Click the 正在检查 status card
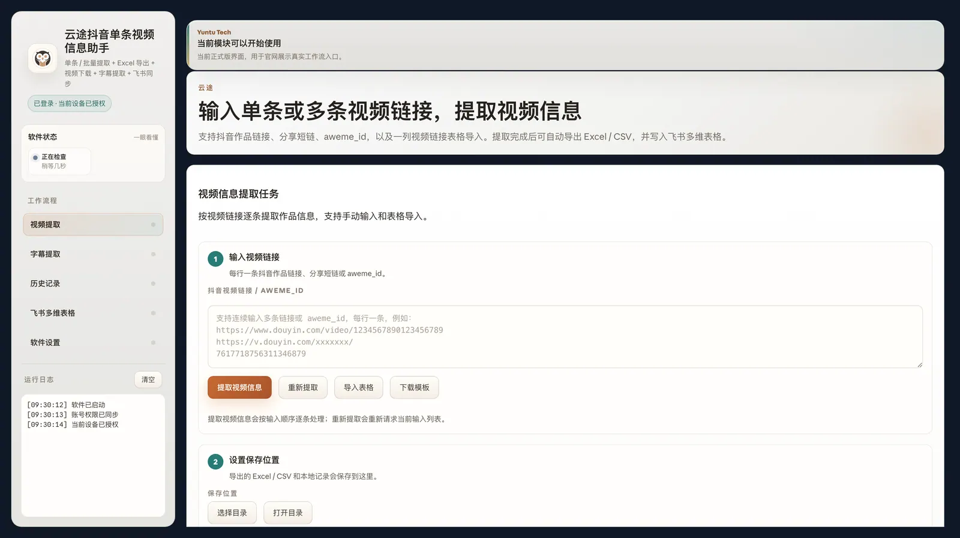 click(59, 161)
